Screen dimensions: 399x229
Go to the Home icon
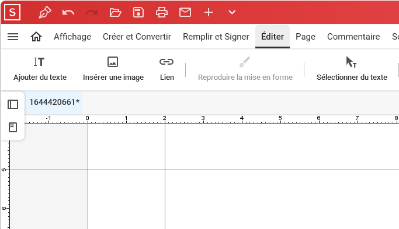pos(36,37)
